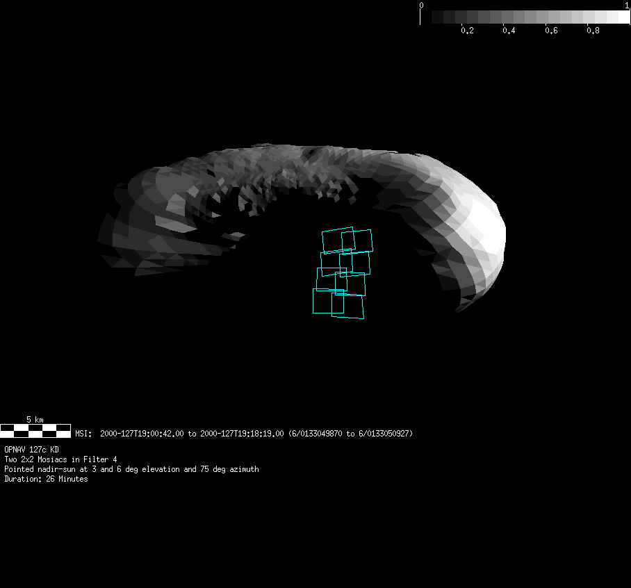
Task: Click the MSI end time 2000-127T19:18:19.00
Action: pyautogui.click(x=241, y=434)
